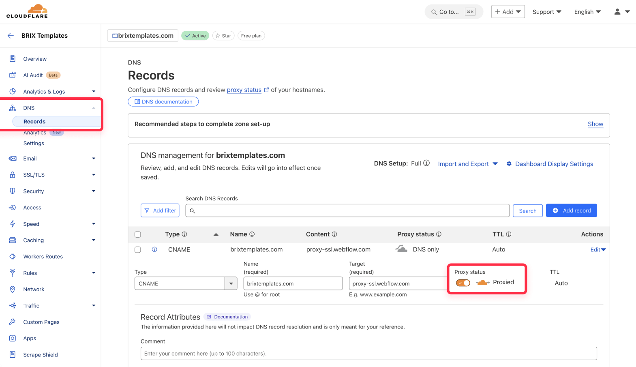Image resolution: width=636 pixels, height=367 pixels.
Task: Click the Security shield icon
Action: (x=13, y=191)
